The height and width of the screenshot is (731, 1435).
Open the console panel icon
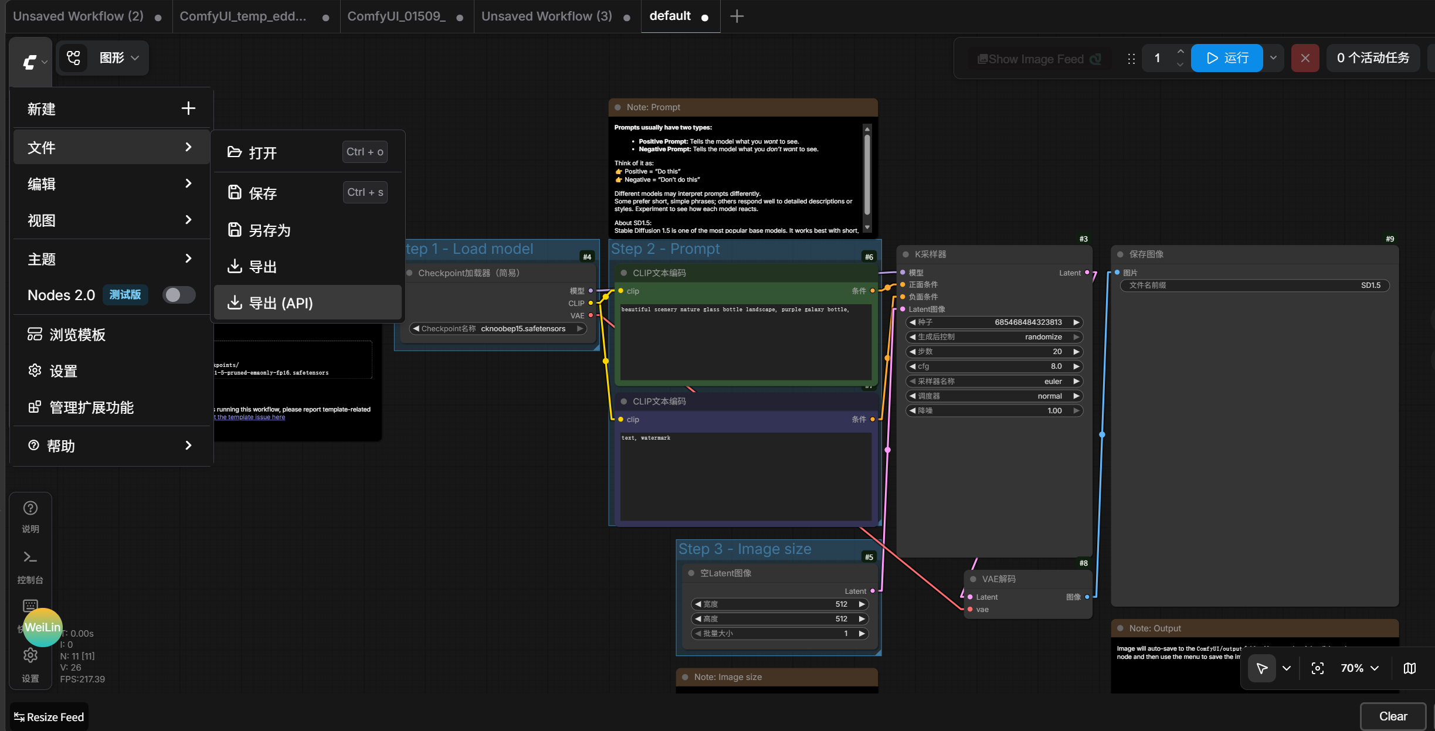(x=30, y=557)
